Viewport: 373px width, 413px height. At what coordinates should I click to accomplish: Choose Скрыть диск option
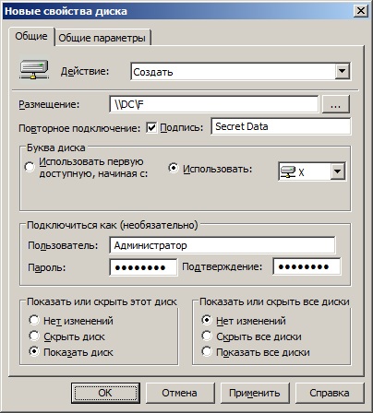click(34, 336)
